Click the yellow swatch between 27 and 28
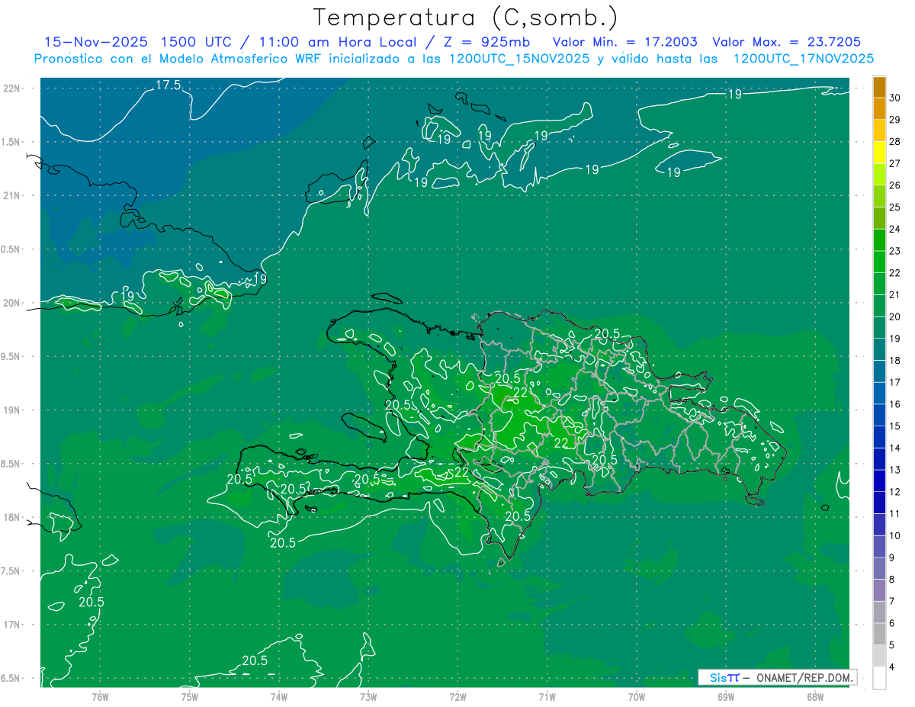Image resolution: width=915 pixels, height=707 pixels. pos(879,153)
